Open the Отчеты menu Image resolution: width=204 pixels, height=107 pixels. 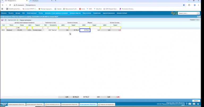point(41,13)
